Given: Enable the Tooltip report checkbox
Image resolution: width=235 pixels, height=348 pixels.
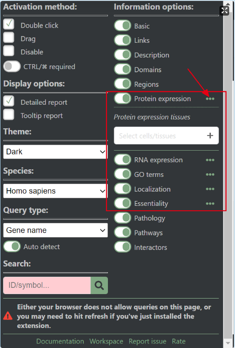Looking at the screenshot, I should pyautogui.click(x=8, y=115).
